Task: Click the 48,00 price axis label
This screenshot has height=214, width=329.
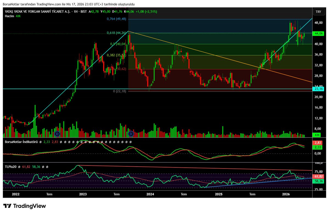Action: [x=319, y=23]
